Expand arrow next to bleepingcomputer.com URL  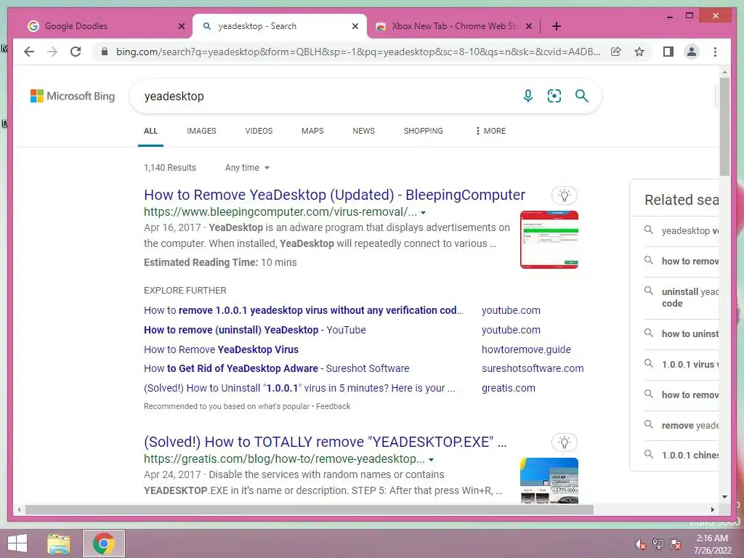click(424, 213)
